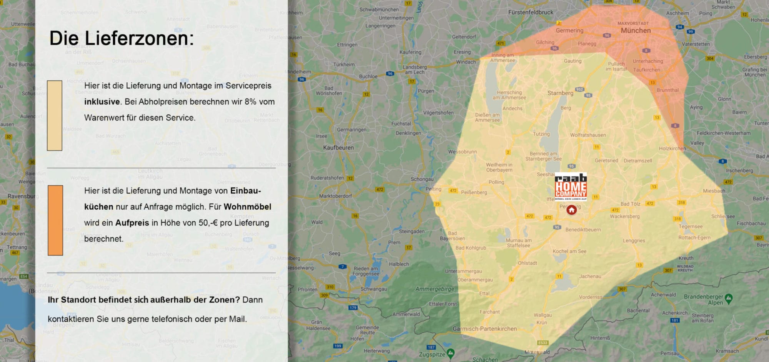Click the Marktoberdorf map label
The image size is (769, 362).
(335, 196)
